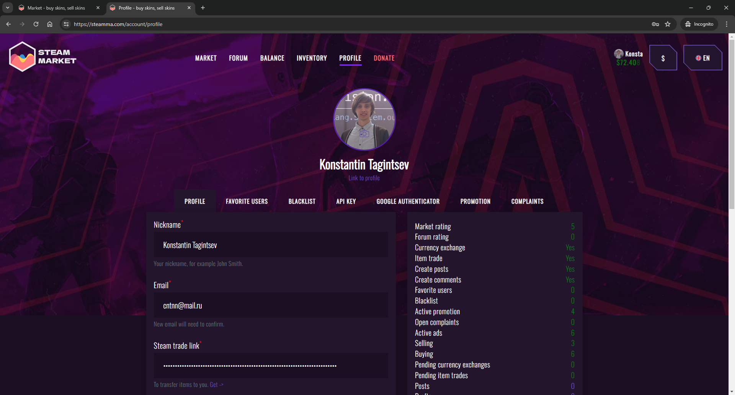Screen dimensions: 735x395
Task: Bookmark this page with star icon
Action: [668, 24]
